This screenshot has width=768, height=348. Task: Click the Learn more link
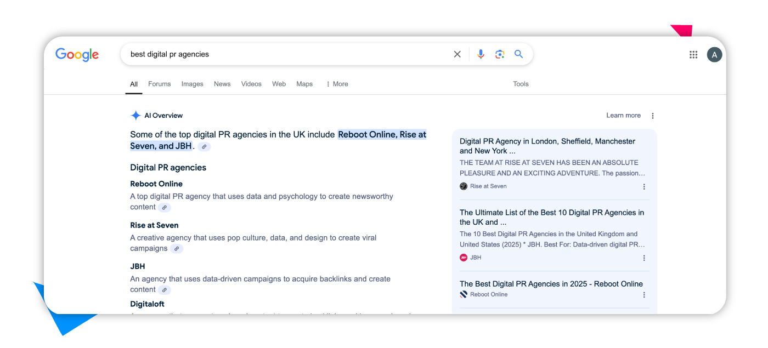tap(623, 116)
